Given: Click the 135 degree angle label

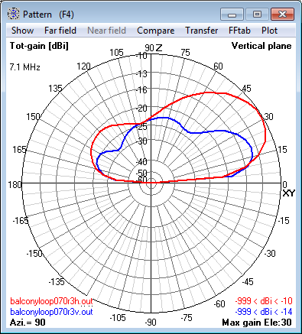Looking at the screenshot, I should 55,89.
